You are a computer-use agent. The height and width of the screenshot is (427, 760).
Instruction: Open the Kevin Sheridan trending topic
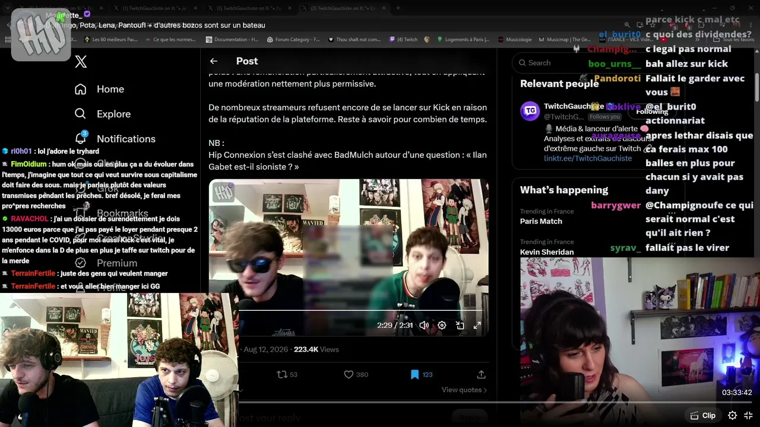(547, 252)
